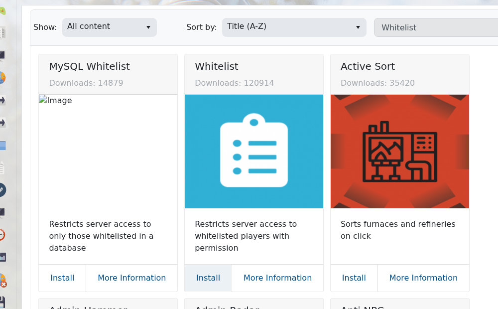Select the MySQL Whitelist card title

[x=89, y=66]
